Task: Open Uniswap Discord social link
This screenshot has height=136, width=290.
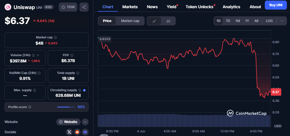Action: point(85,132)
